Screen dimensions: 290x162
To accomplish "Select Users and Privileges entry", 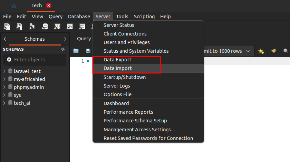I will pos(148,42).
